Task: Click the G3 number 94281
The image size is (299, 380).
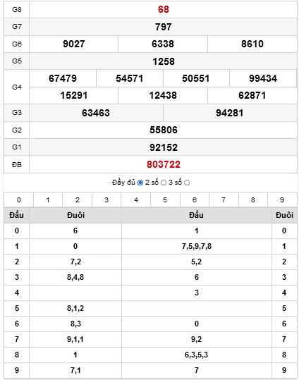Action: [x=230, y=113]
